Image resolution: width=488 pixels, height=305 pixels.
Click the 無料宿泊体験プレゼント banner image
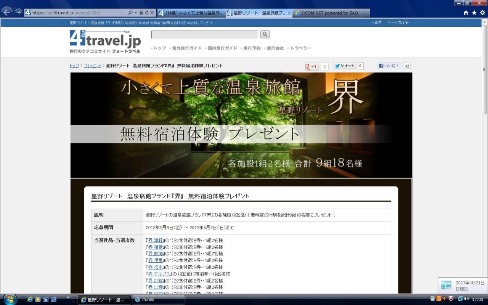pos(241,125)
